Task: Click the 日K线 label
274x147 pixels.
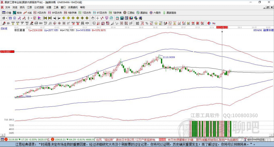Action: 4,29
